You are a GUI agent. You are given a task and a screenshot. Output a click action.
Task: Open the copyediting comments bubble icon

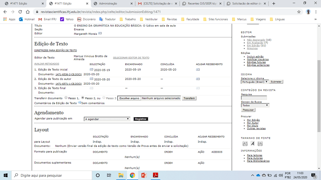pos(80,103)
